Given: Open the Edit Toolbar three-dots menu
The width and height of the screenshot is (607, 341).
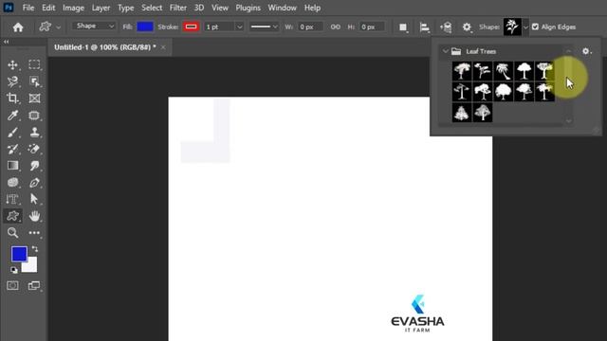Looking at the screenshot, I should pos(34,233).
